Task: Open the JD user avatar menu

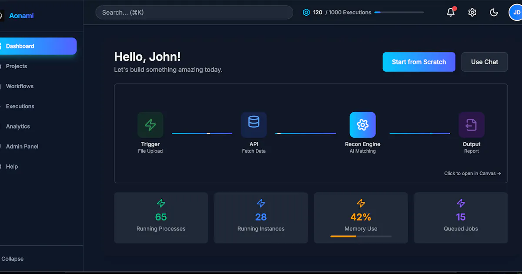Action: 515,12
